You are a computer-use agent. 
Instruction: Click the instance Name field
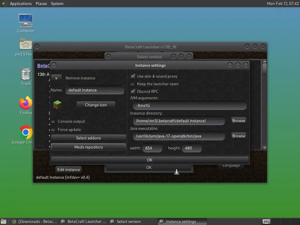click(95, 90)
